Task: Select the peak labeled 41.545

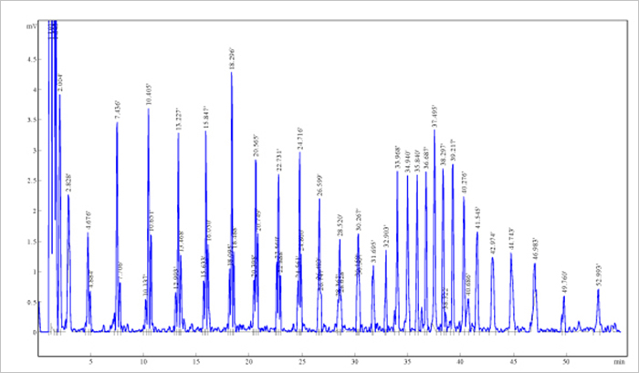Action: (477, 220)
